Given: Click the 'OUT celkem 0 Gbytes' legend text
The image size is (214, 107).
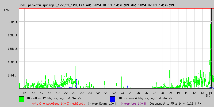Looking at the screenshot, I should coord(145,98).
